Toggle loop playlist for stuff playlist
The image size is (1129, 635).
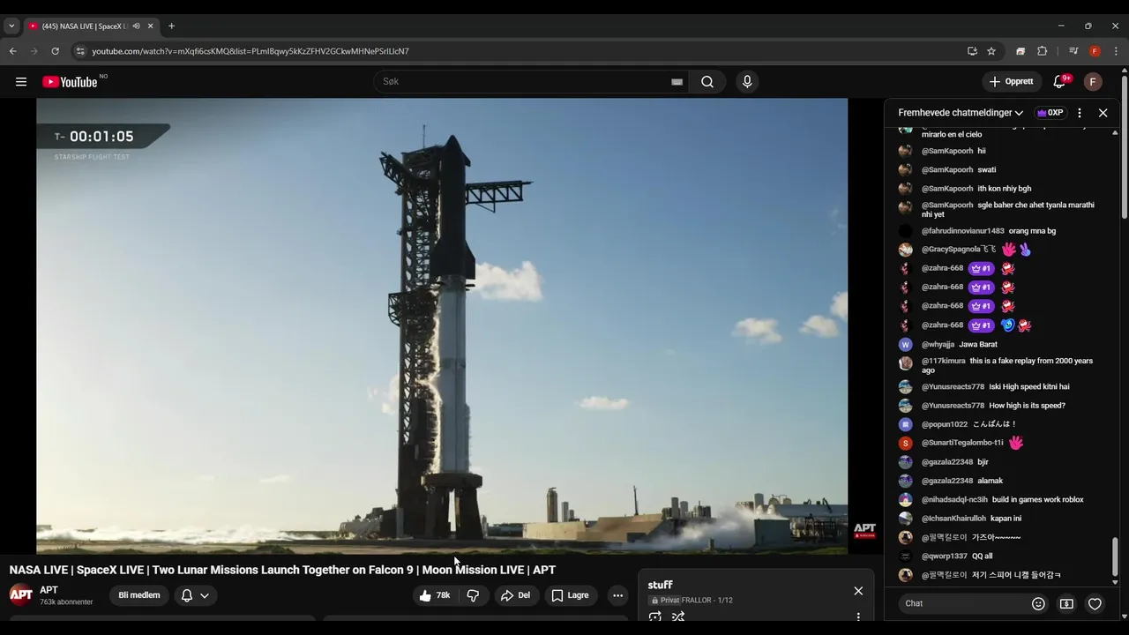[654, 616]
